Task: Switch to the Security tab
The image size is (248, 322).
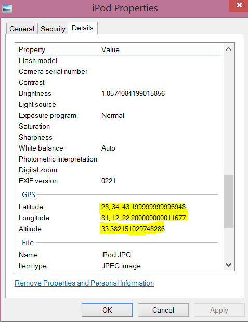Action: click(x=53, y=29)
